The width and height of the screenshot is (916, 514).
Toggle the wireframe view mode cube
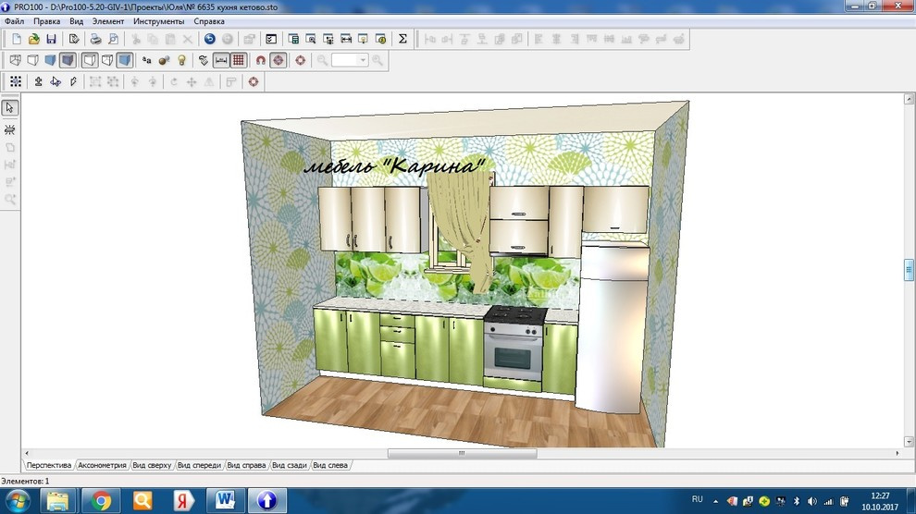15,60
